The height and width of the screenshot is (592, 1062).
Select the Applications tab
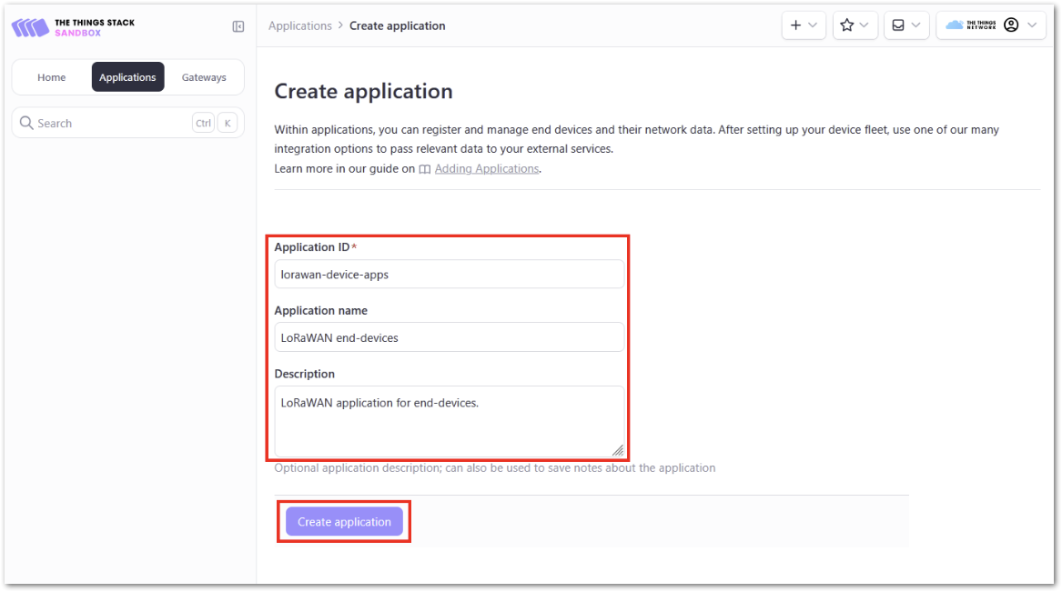click(127, 76)
